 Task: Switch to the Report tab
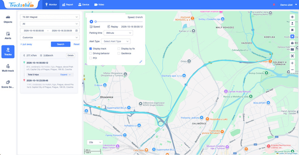pyautogui.click(x=67, y=4)
